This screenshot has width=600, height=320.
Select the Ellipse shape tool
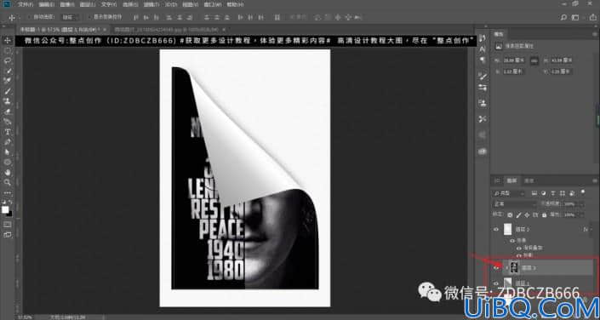[7, 162]
